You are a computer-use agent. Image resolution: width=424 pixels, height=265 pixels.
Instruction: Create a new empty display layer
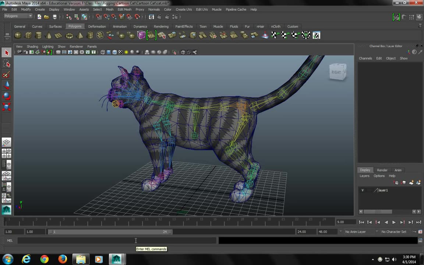411,183
